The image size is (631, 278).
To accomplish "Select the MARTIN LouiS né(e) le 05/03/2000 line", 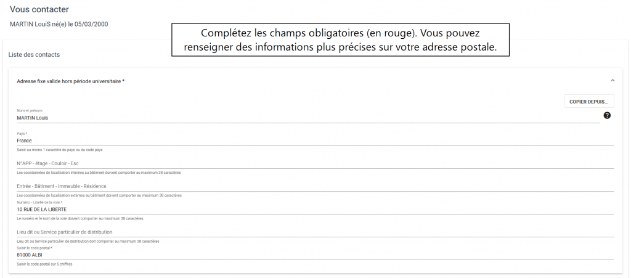I will coord(59,24).
